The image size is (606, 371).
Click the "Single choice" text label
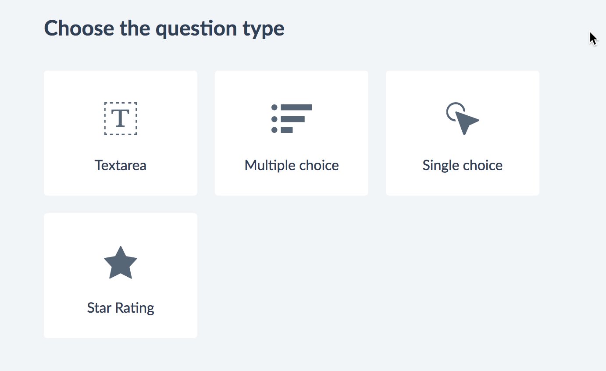(463, 165)
